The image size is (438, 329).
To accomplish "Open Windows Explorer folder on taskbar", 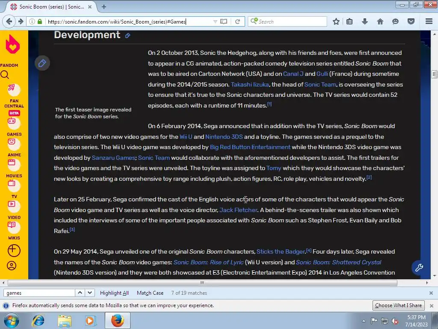I will [x=65, y=320].
